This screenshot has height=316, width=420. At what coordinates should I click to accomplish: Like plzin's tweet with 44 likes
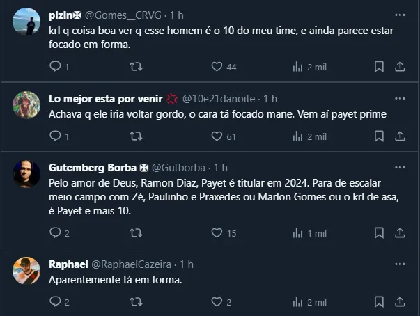point(217,67)
